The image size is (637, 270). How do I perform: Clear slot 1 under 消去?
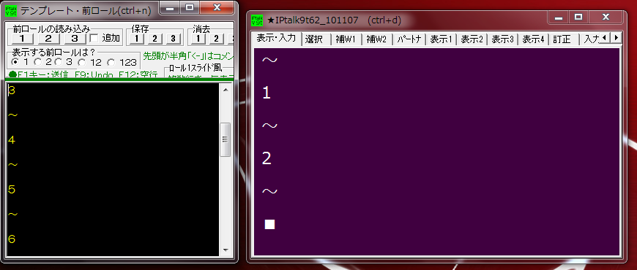click(x=198, y=39)
